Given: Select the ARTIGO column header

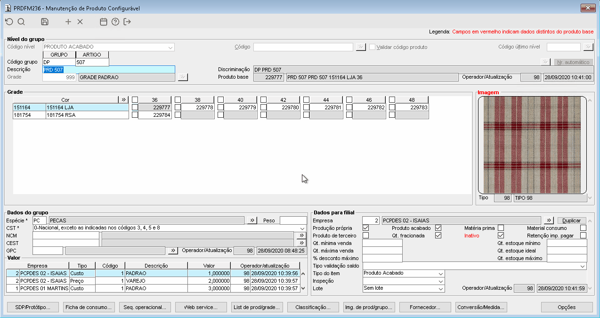Looking at the screenshot, I should click(x=92, y=55).
